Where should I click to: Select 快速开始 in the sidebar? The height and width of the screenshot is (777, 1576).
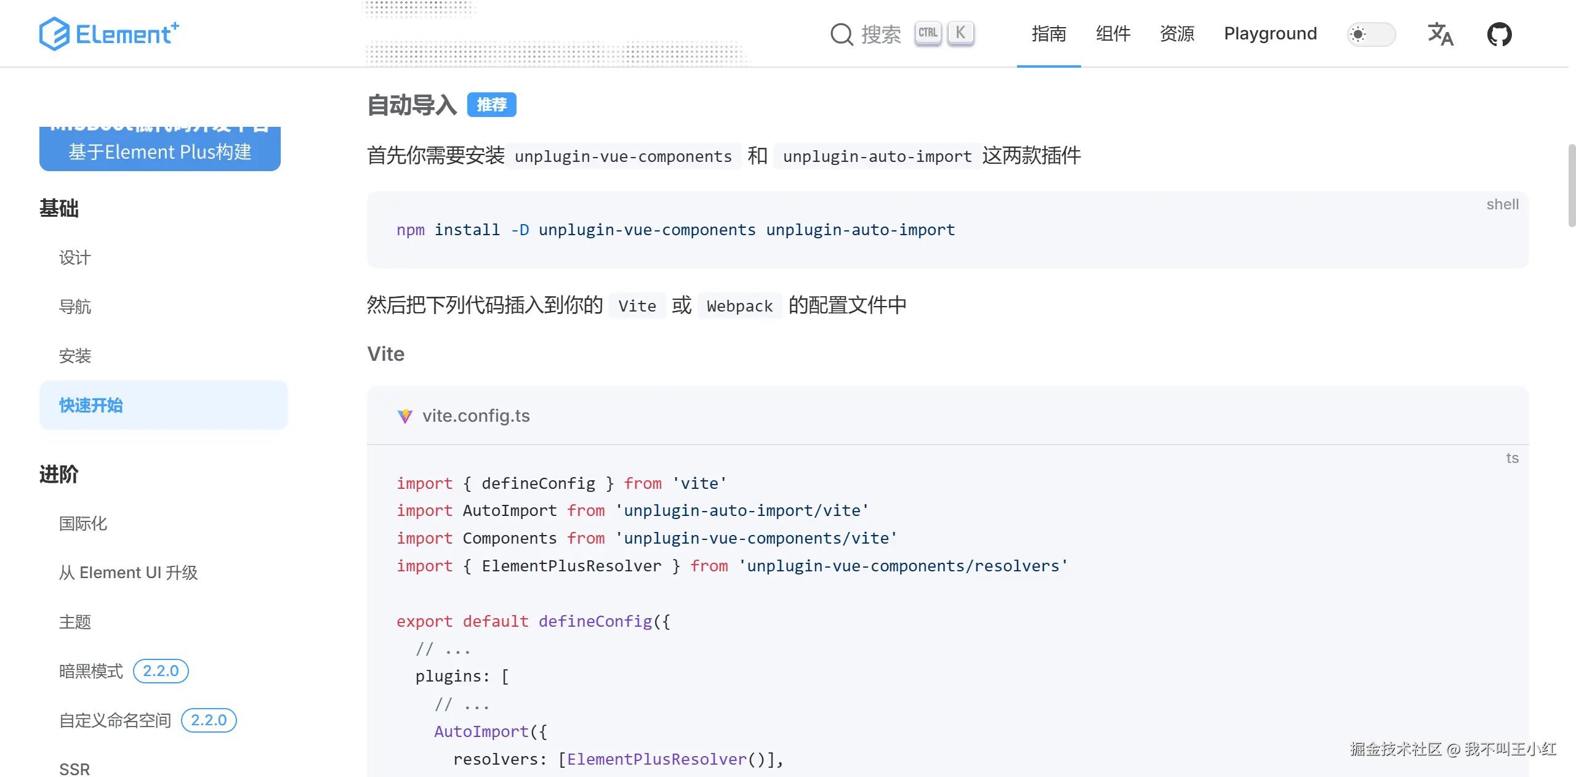pos(91,405)
